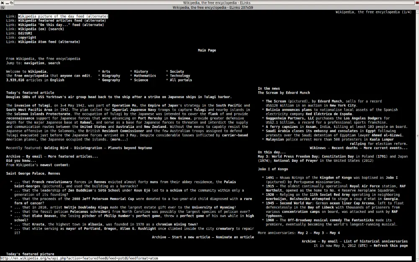Click the terminal tab icon below the title bar
The width and height of the screenshot is (419, 262).
tap(3, 8)
